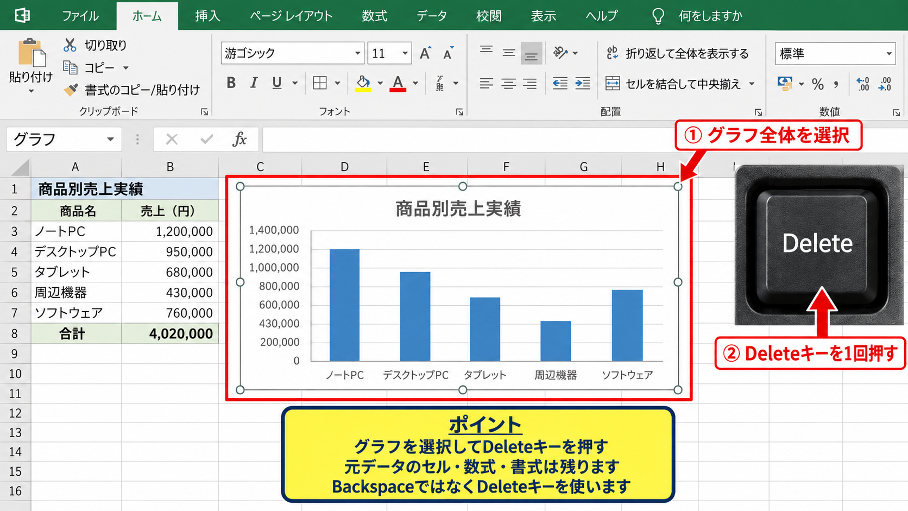This screenshot has width=908, height=511.
Task: Click the yellow fill color bucket
Action: pos(363,83)
